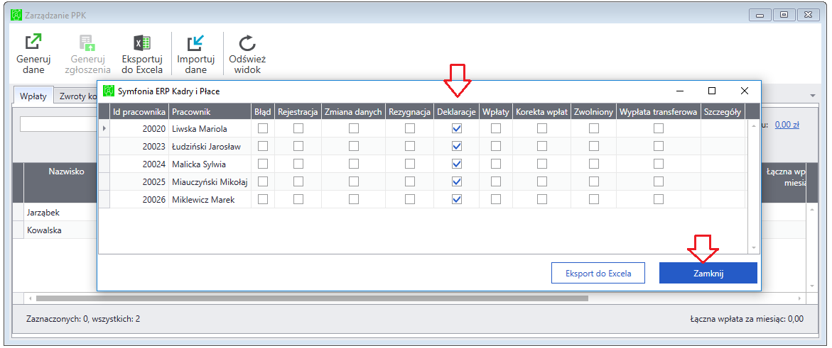Click the Symfonia ERP dialog title icon

click(108, 91)
